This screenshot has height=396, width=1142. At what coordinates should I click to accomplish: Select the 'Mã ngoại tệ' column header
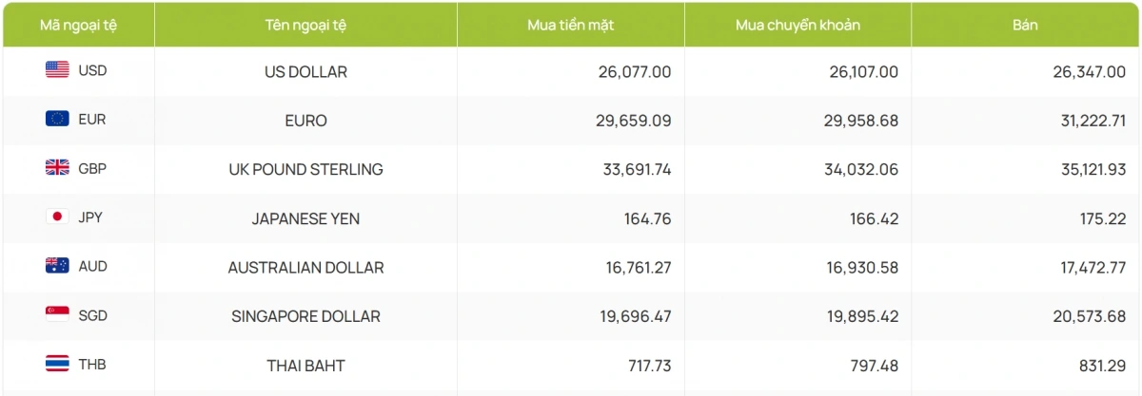point(76,25)
